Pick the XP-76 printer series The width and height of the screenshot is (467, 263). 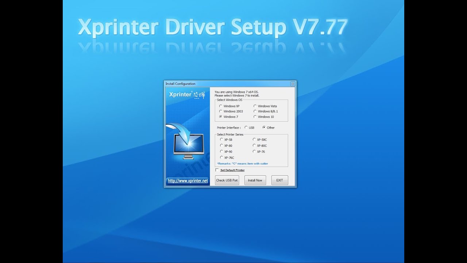(x=254, y=152)
